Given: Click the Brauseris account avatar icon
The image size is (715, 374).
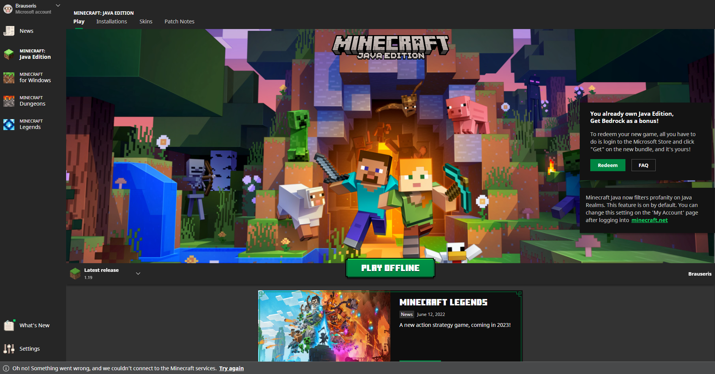Looking at the screenshot, I should point(8,9).
